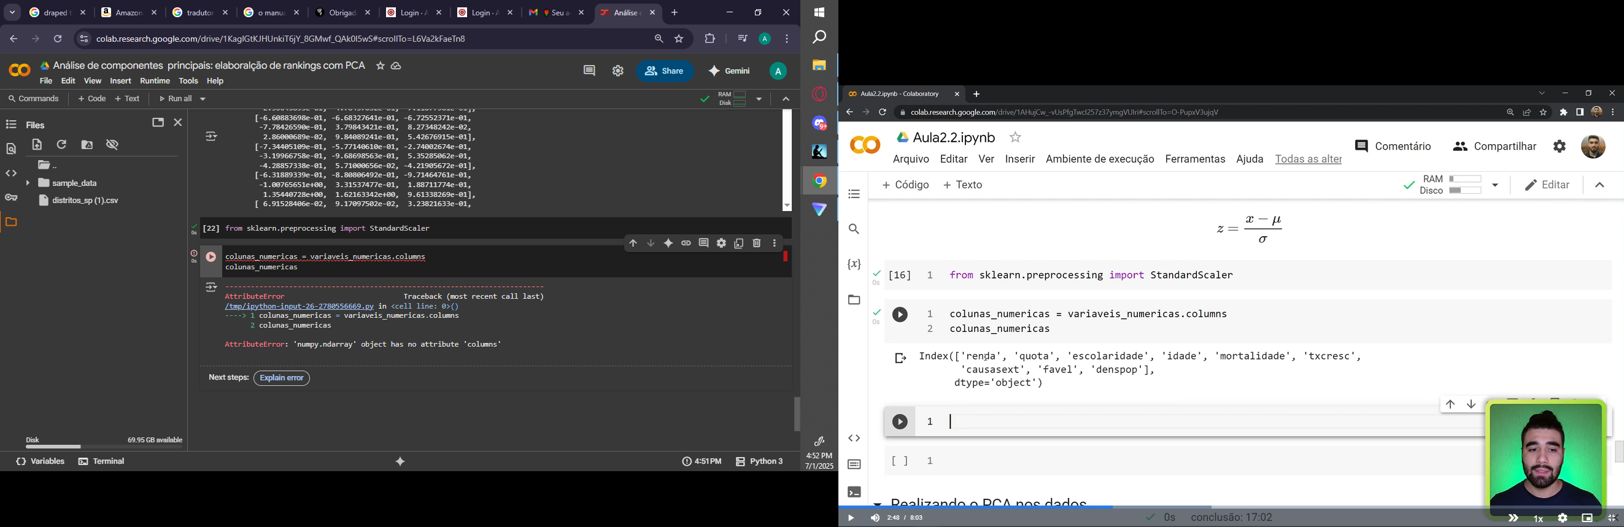Open the Files panel in a new window
This screenshot has width=1624, height=527.
click(x=158, y=122)
